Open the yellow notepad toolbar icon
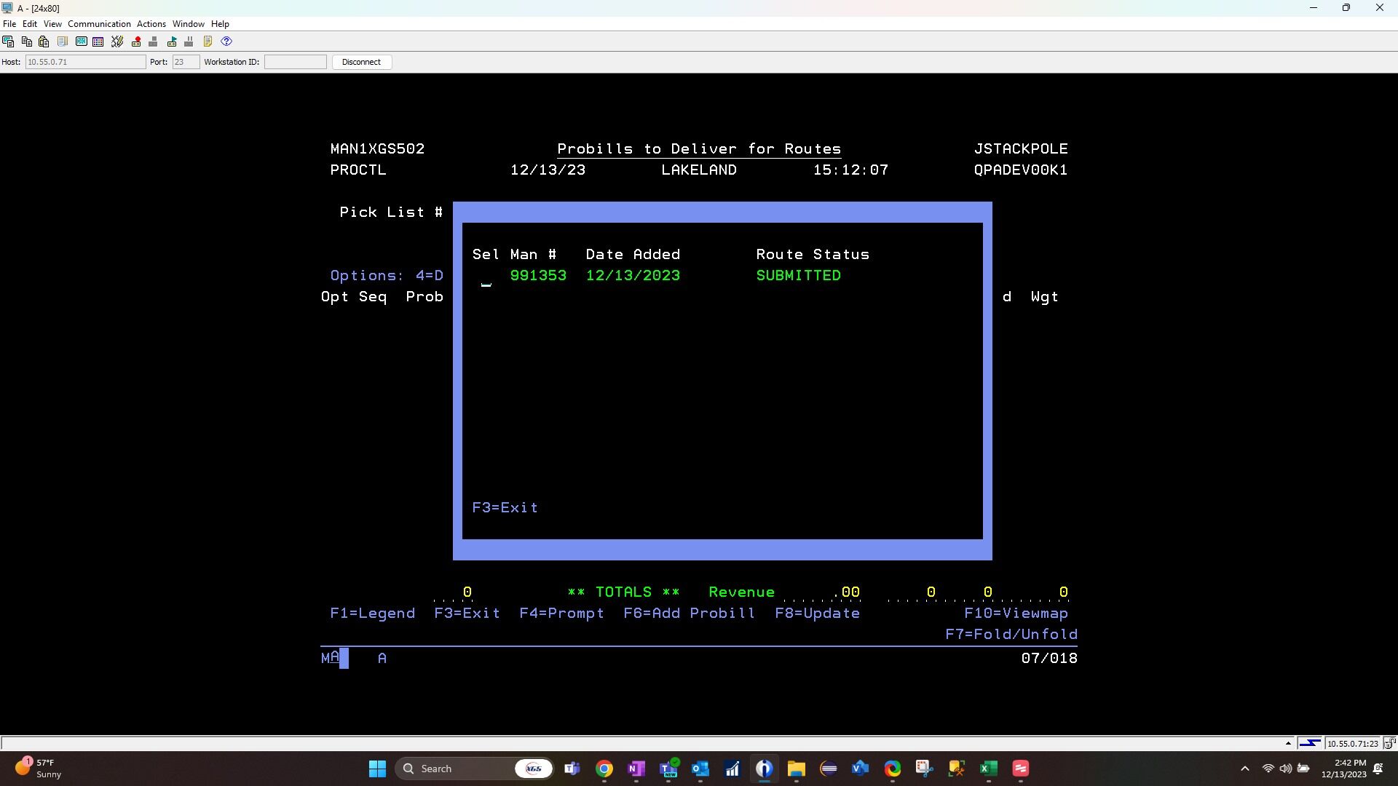1398x786 pixels. pyautogui.click(x=208, y=41)
